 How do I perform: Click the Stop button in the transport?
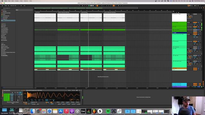point(91,6)
